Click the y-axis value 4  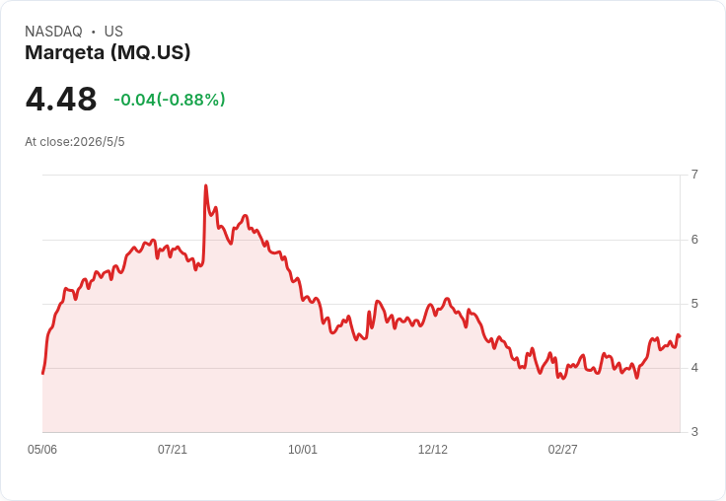point(694,368)
